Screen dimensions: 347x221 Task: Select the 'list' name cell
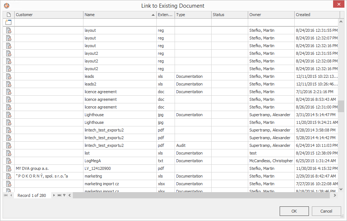tap(120, 153)
